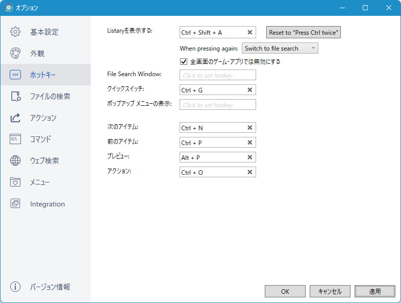The width and height of the screenshot is (401, 303).
Task: Open the Integration windows icon
Action: tap(15, 204)
